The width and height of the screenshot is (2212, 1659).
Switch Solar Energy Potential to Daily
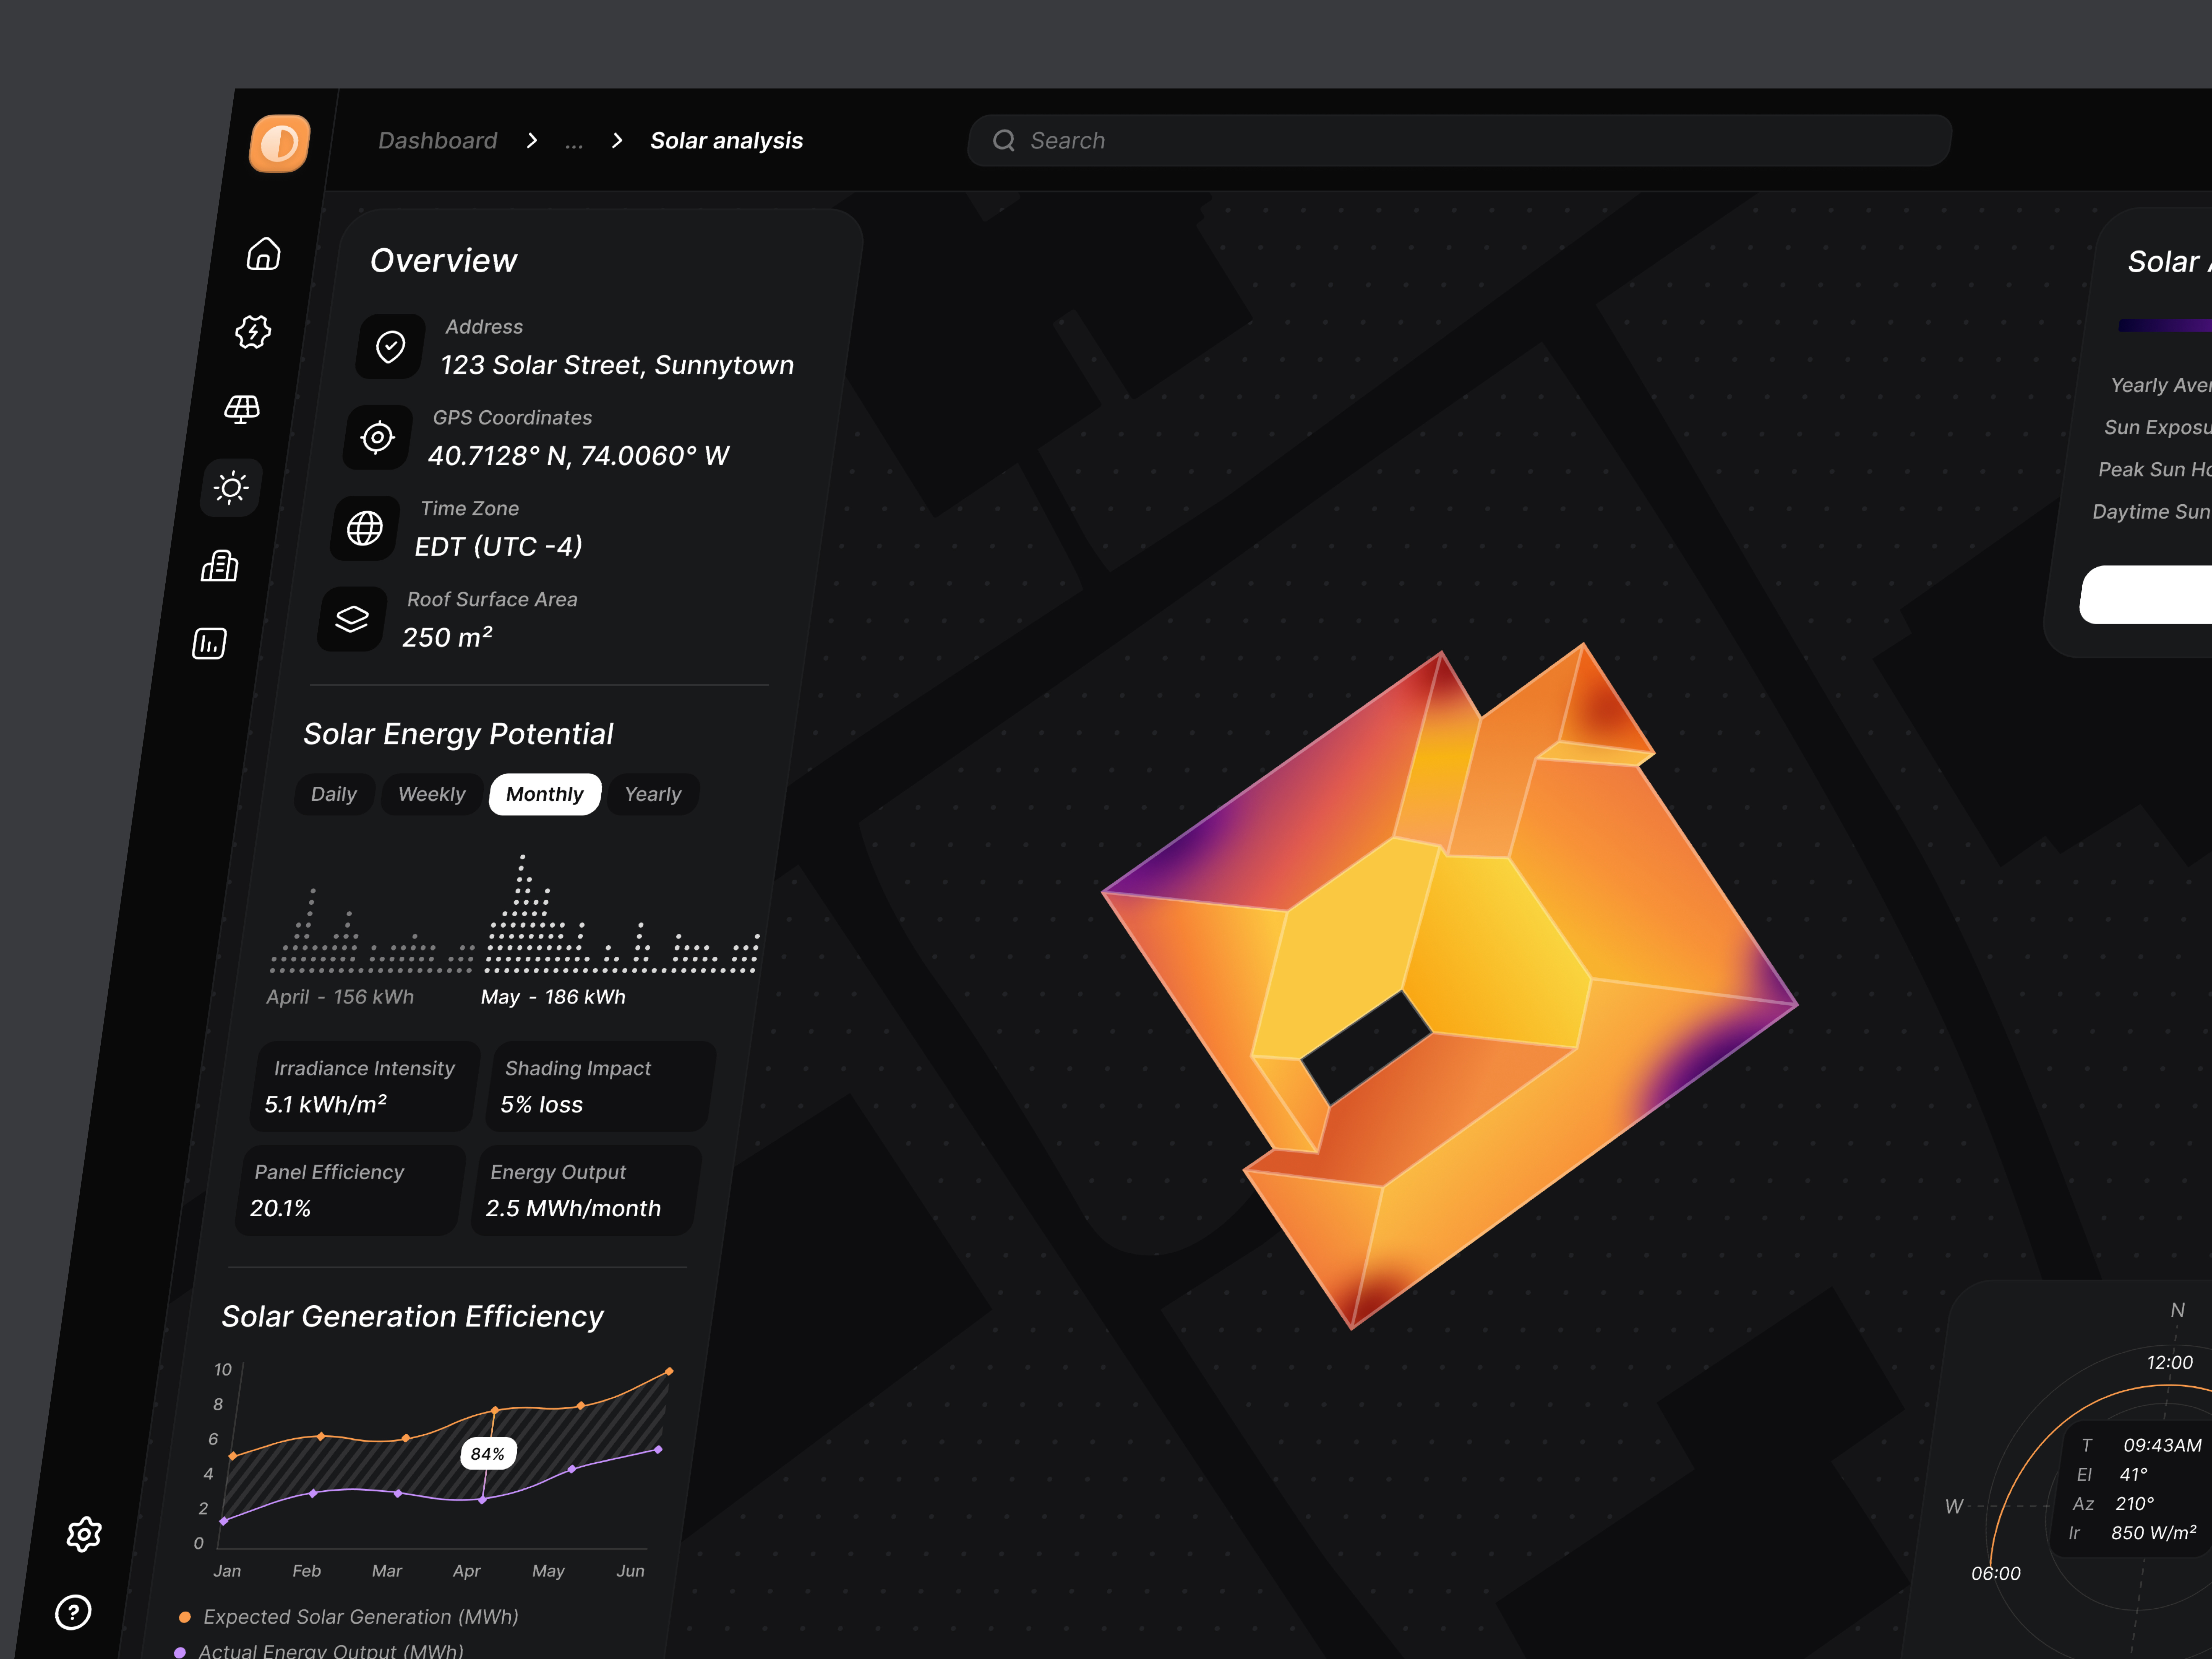[334, 793]
